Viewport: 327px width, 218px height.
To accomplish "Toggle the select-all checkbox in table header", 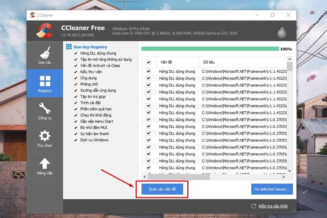I will (x=148, y=62).
